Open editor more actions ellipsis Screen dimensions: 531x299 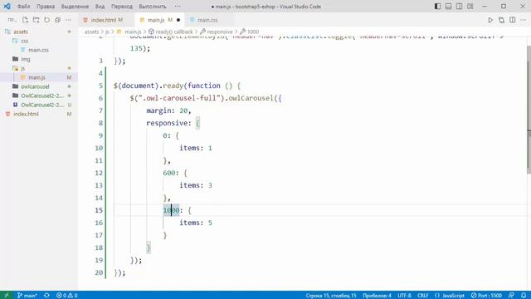524,20
